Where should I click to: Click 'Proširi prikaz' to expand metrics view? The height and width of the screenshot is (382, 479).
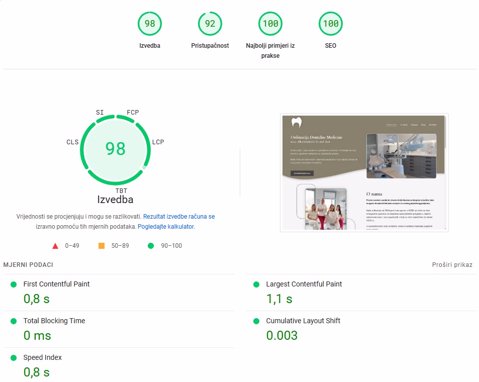pos(452,265)
